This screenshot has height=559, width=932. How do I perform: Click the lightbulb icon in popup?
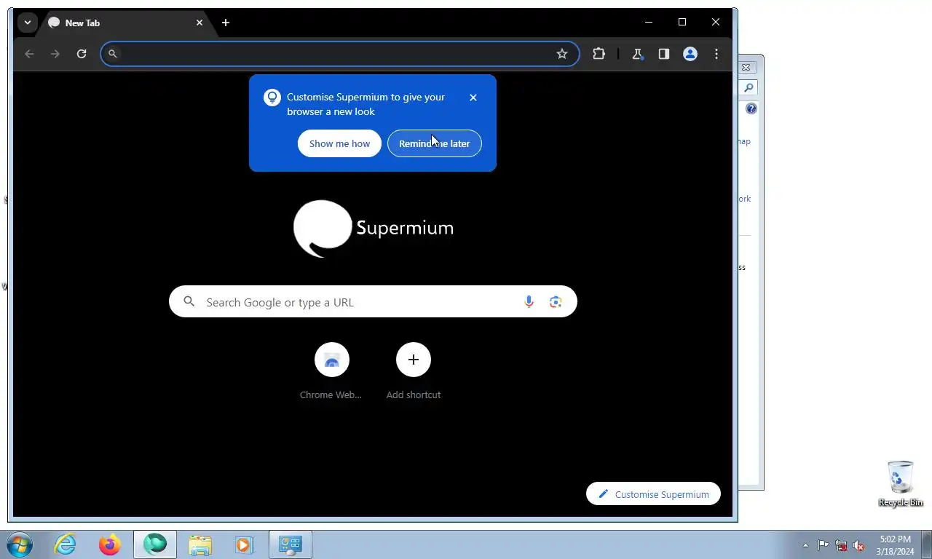[x=272, y=98]
